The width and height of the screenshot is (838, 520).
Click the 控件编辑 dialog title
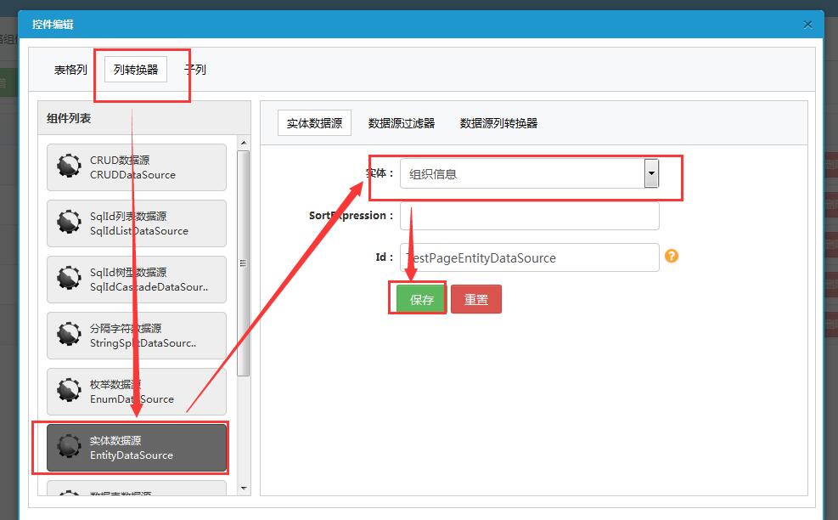(53, 24)
